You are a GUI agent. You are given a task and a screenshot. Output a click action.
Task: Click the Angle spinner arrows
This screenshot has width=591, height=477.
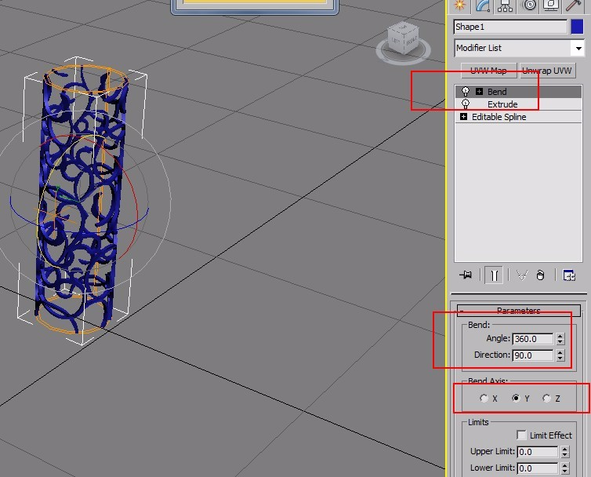pos(560,339)
